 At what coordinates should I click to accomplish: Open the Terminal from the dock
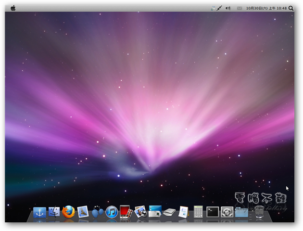tap(212, 212)
